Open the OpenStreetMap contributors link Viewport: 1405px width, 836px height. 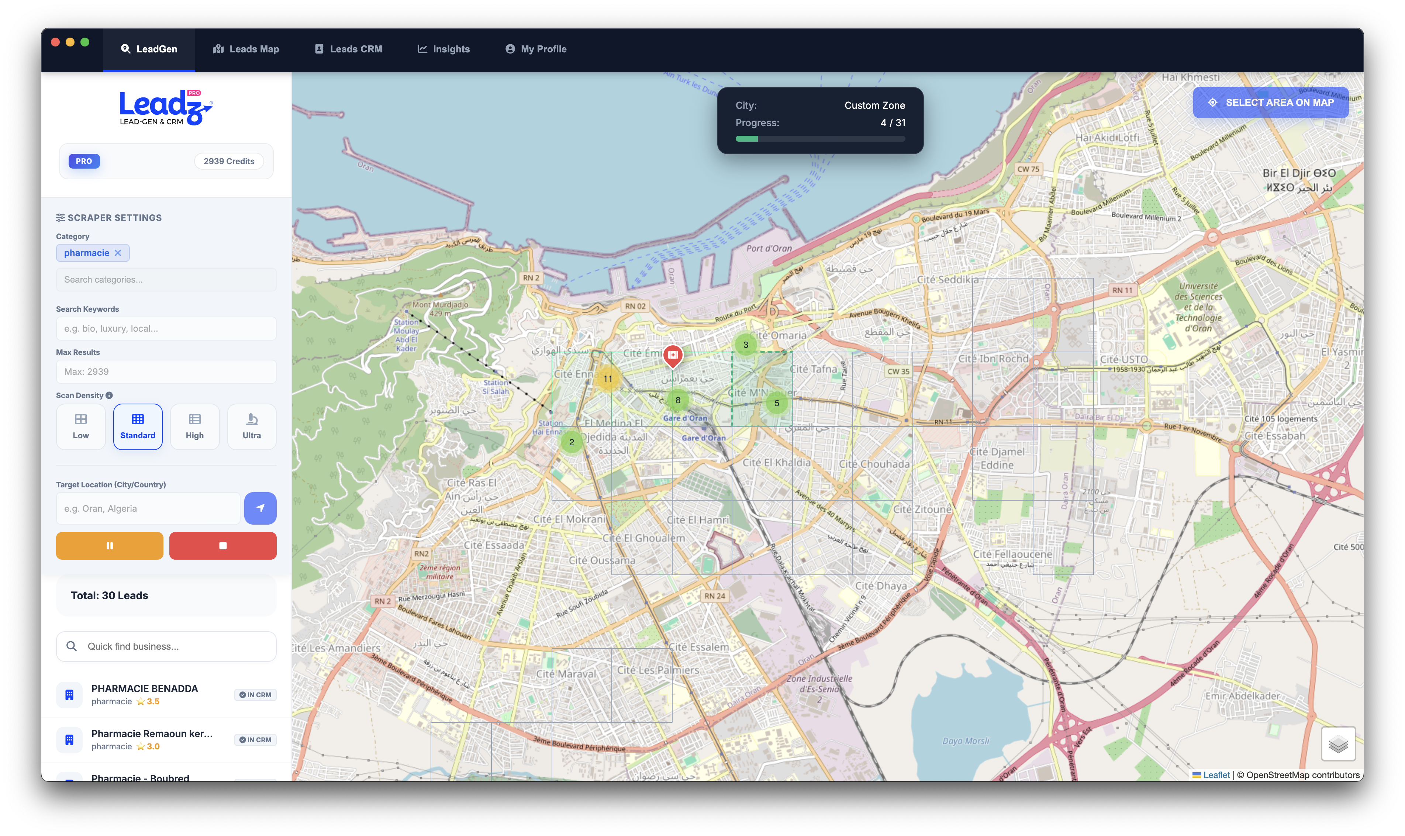click(1298, 775)
